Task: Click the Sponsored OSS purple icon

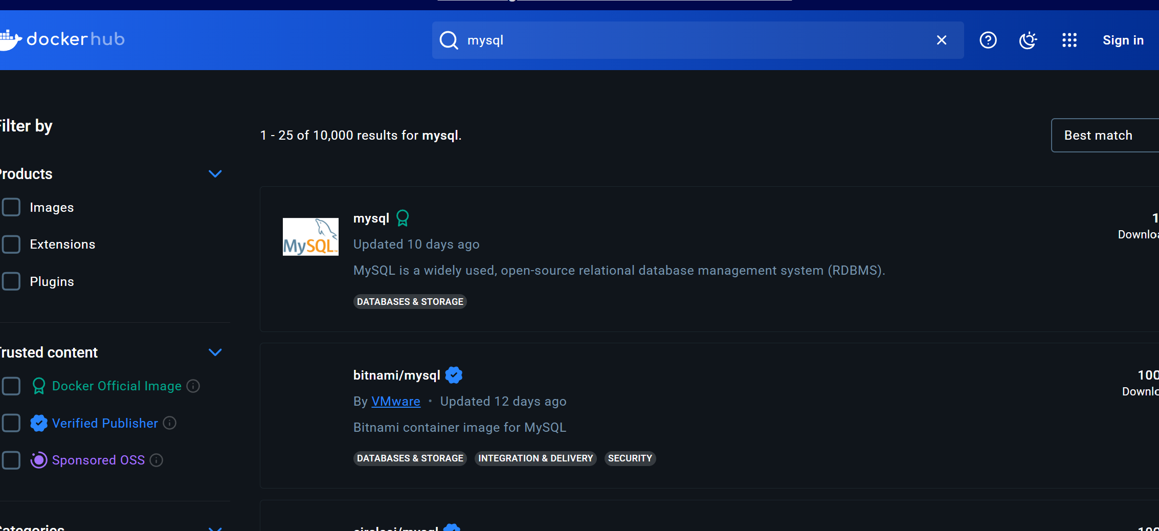Action: (x=39, y=460)
